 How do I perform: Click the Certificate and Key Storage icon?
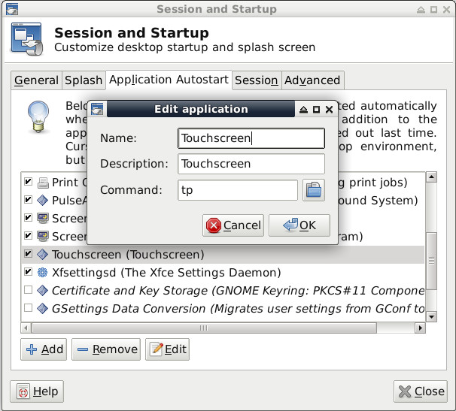(x=42, y=290)
